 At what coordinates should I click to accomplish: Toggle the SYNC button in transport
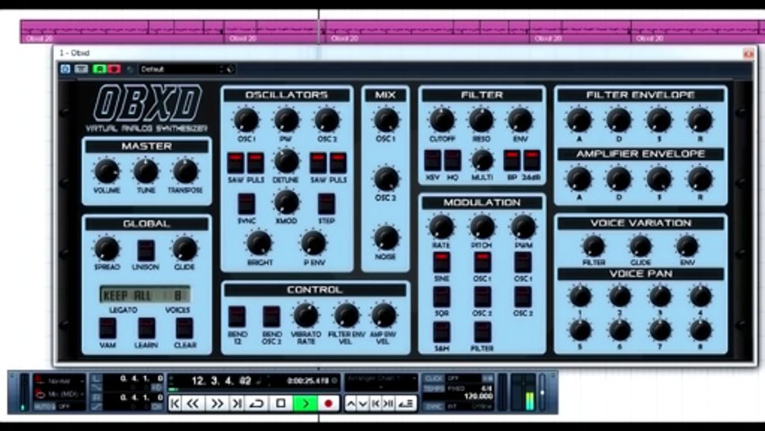click(433, 405)
